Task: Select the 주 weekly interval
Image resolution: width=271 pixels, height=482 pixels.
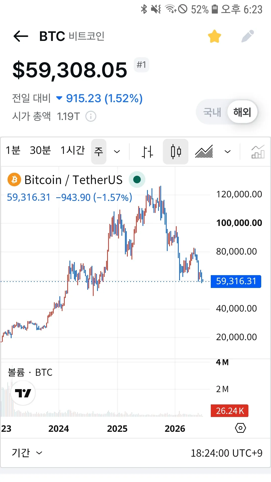Action: tap(99, 152)
